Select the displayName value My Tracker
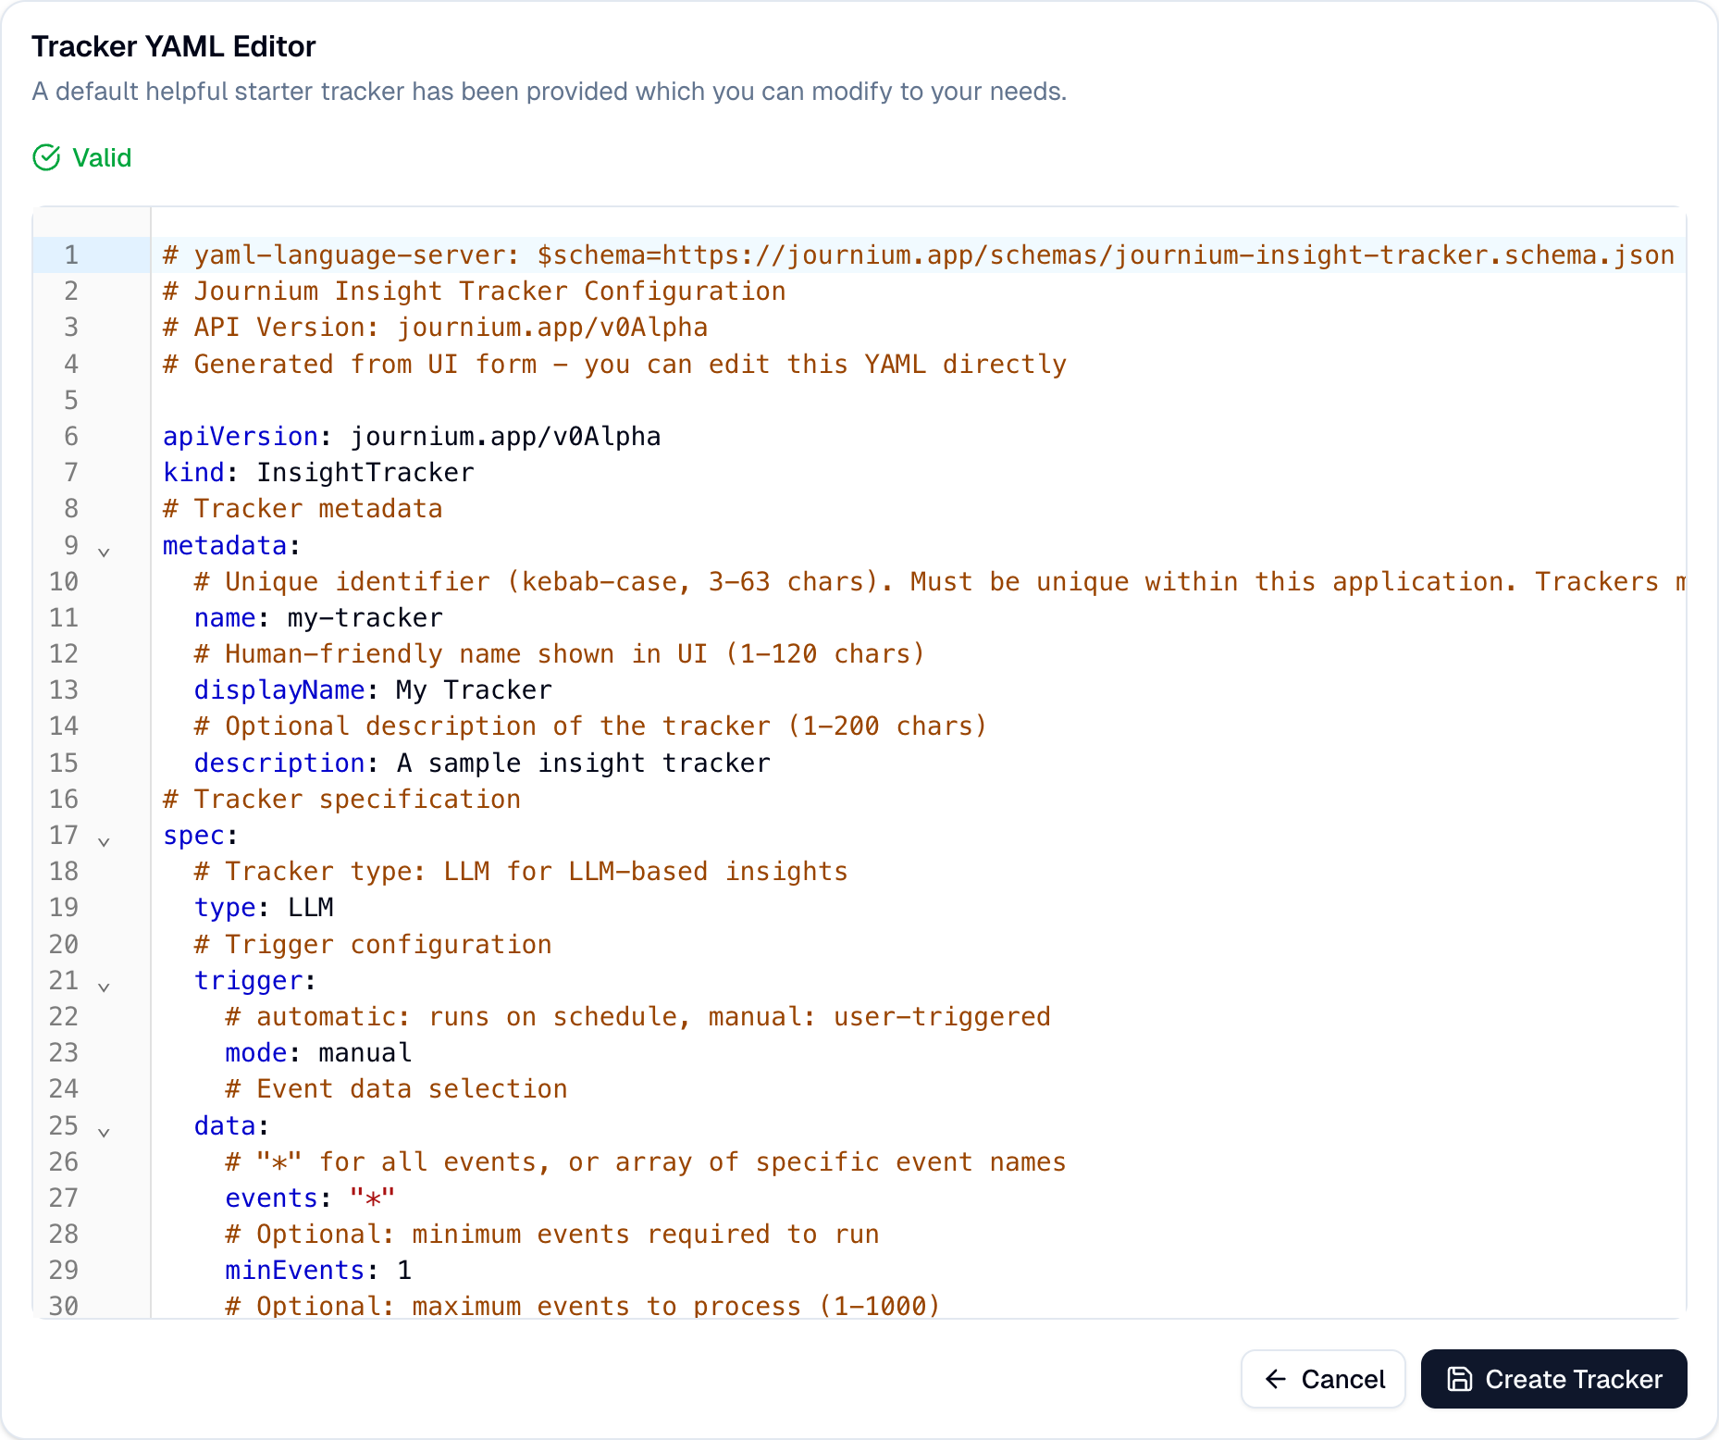 tap(472, 689)
